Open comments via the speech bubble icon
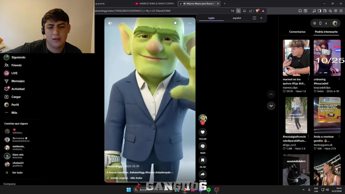Image resolution: width=345 pixels, height=194 pixels. coord(203,146)
